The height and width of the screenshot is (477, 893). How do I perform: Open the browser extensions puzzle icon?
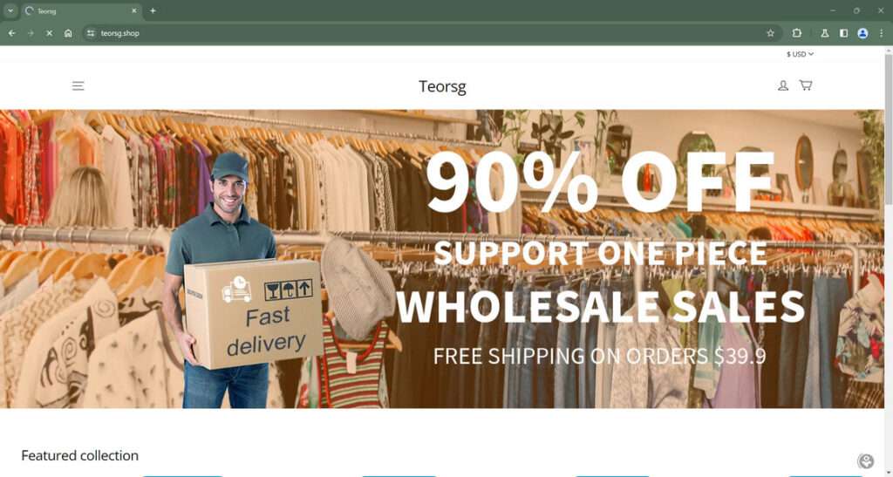797,33
